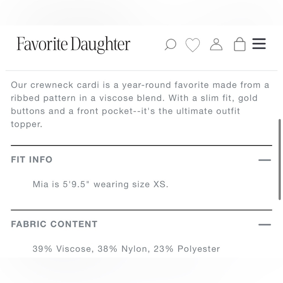Click the FIT INFO section heading
The width and height of the screenshot is (283, 283).
coord(32,160)
